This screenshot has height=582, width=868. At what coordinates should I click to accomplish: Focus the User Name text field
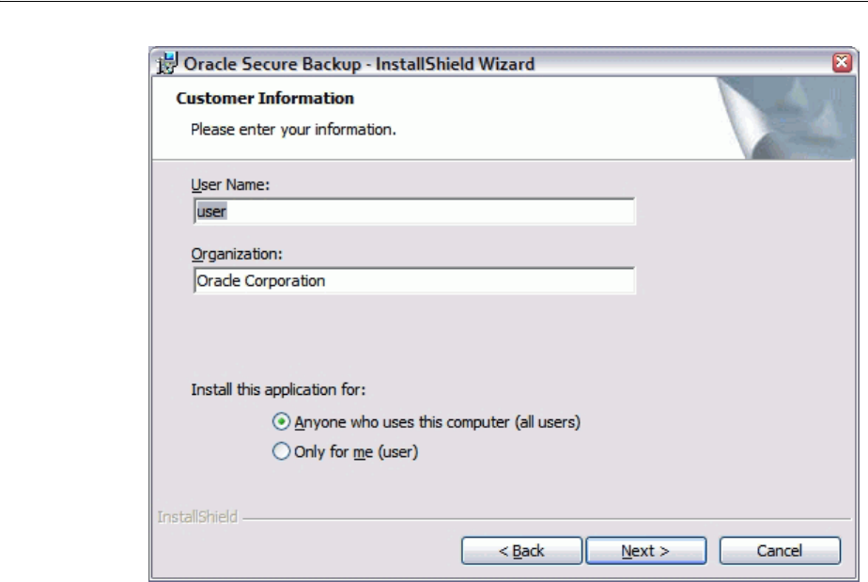click(413, 212)
